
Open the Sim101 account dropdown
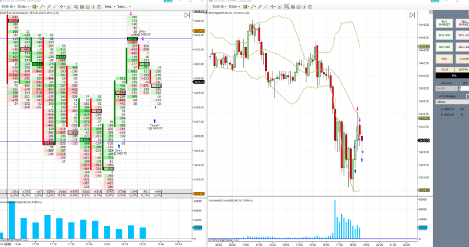[x=447, y=88]
